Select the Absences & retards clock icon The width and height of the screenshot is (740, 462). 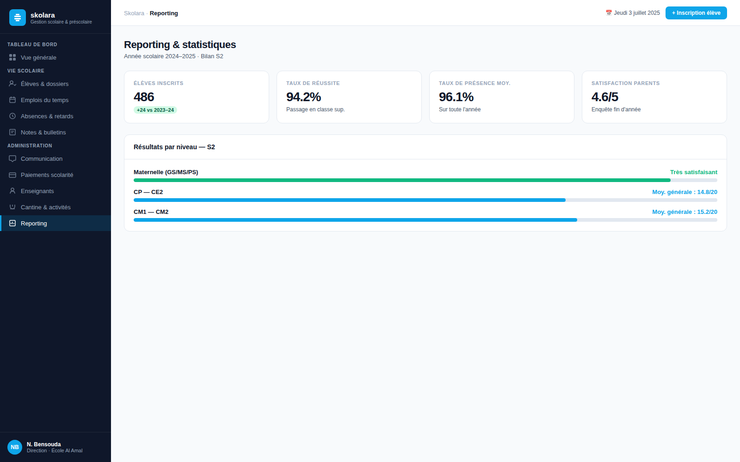pos(12,116)
